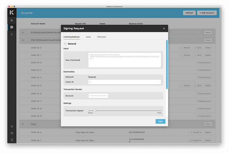This screenshot has height=153, width=229.
Task: Click Receive on Chain ID: 5 row
Action: (x=185, y=86)
